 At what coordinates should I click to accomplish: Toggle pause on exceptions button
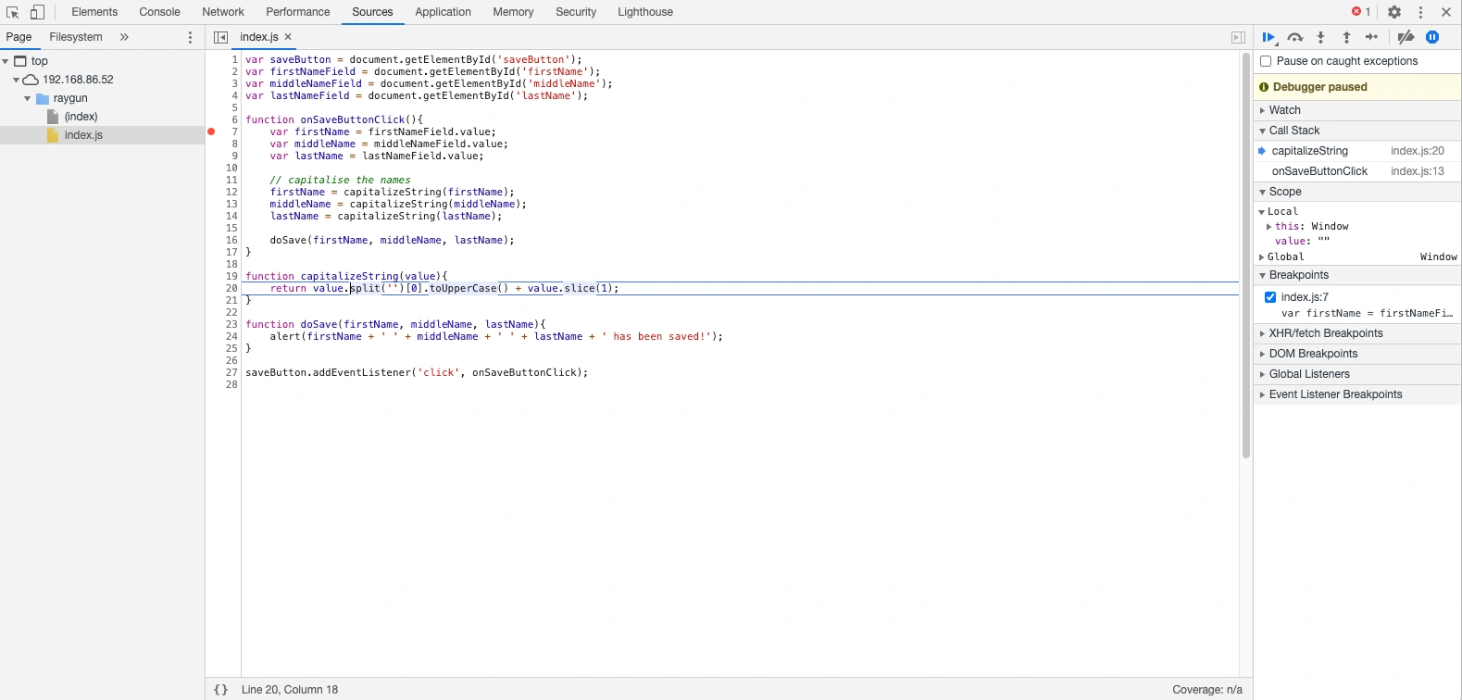point(1432,37)
